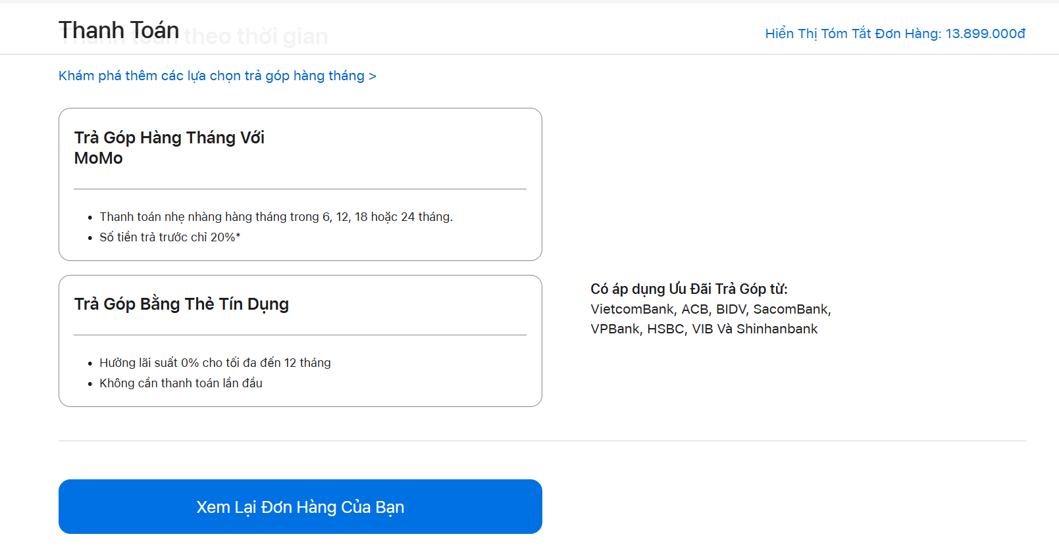Select the 'Trả Góp Bằng Thẻ Tín Dụng' option card
The height and width of the screenshot is (551, 1059).
pos(300,341)
